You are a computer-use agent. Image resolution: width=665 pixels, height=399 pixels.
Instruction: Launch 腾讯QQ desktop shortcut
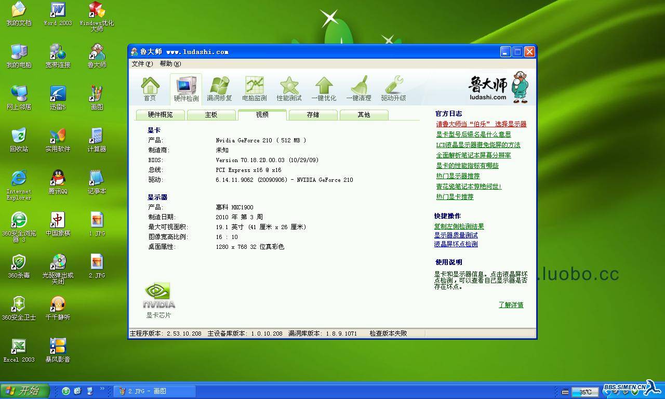click(x=58, y=182)
